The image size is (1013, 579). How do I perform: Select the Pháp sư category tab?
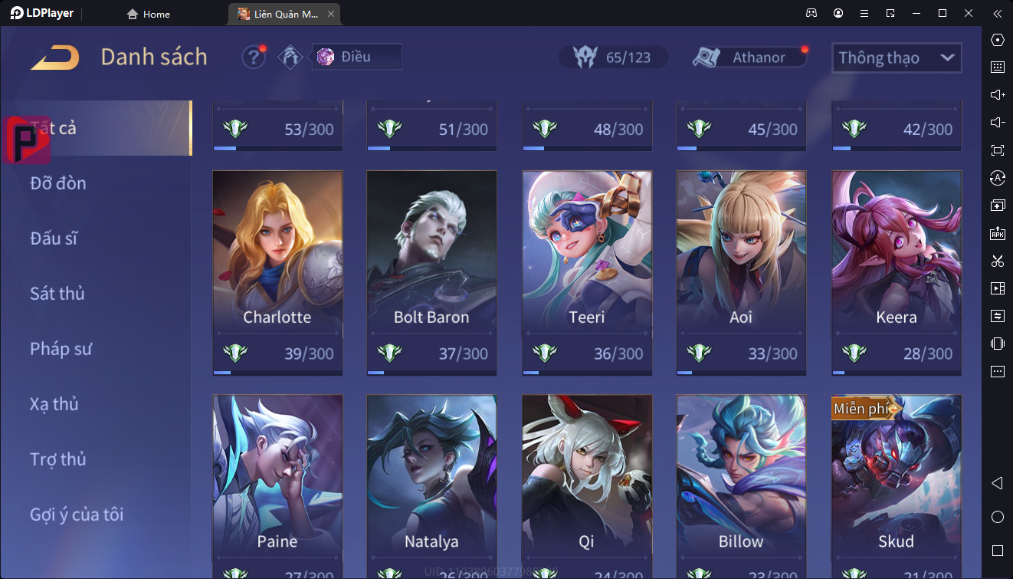coord(61,349)
